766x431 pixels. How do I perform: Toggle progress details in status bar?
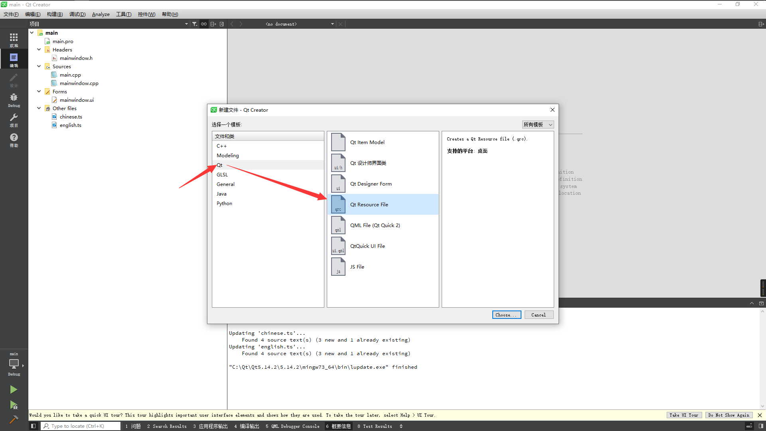click(x=749, y=426)
